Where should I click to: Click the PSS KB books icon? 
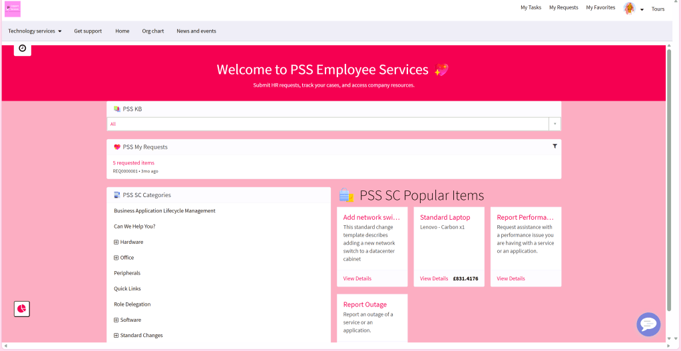click(117, 109)
